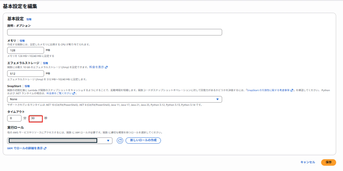The image size is (343, 171).
Task: Open the execution role dropdown
Action: tap(60, 141)
